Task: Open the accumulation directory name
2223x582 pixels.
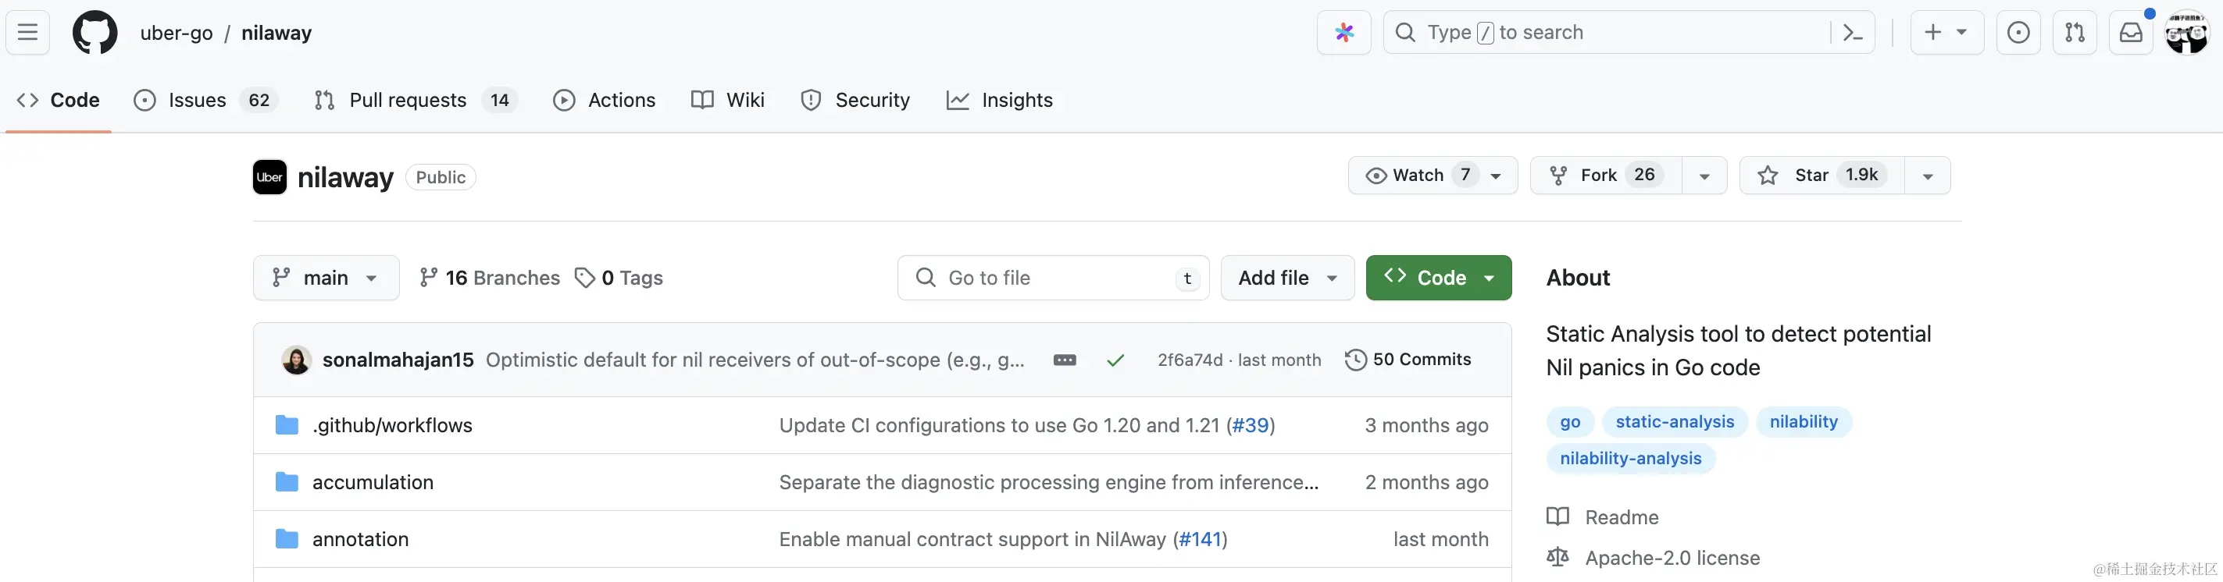Action: click(x=373, y=482)
